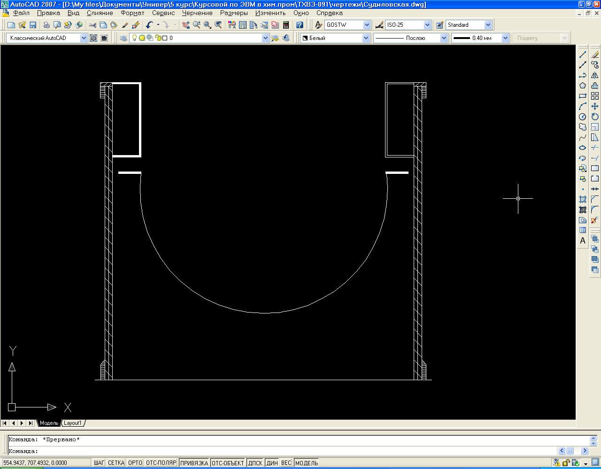Click the Save drawing icon
The height and width of the screenshot is (469, 601).
click(x=33, y=25)
